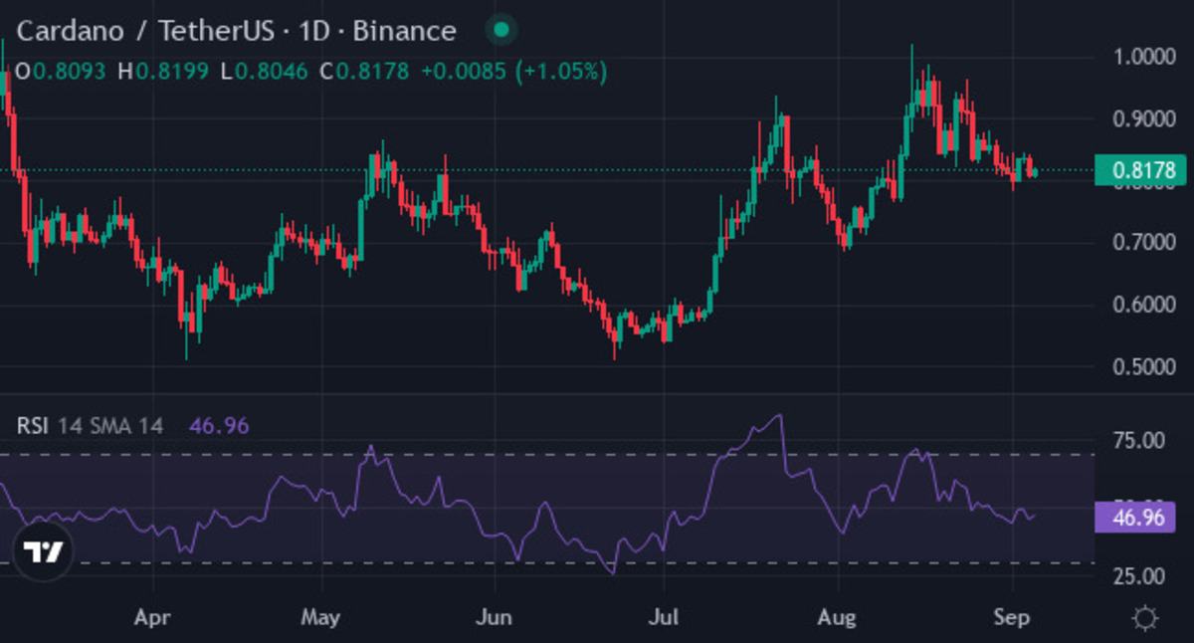Image resolution: width=1194 pixels, height=643 pixels.
Task: Click the Jun label on time axis
Action: click(x=494, y=618)
